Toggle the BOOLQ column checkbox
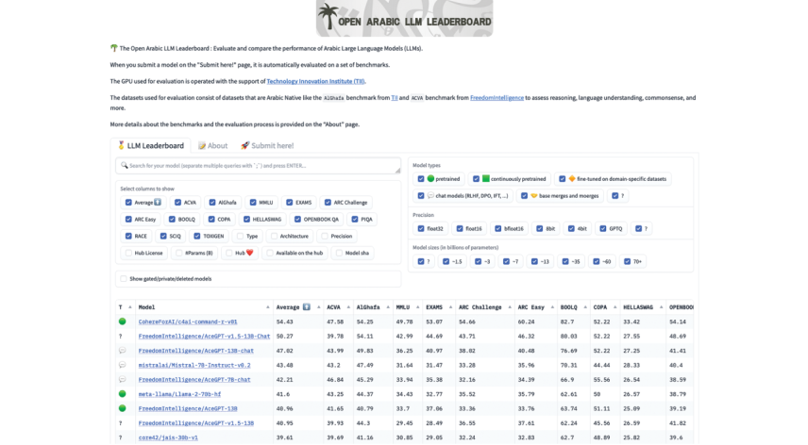Viewport: 808px width, 445px height. tap(172, 219)
